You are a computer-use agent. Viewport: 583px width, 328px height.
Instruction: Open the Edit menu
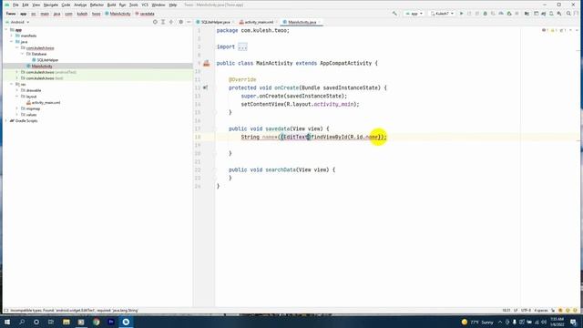click(x=26, y=5)
